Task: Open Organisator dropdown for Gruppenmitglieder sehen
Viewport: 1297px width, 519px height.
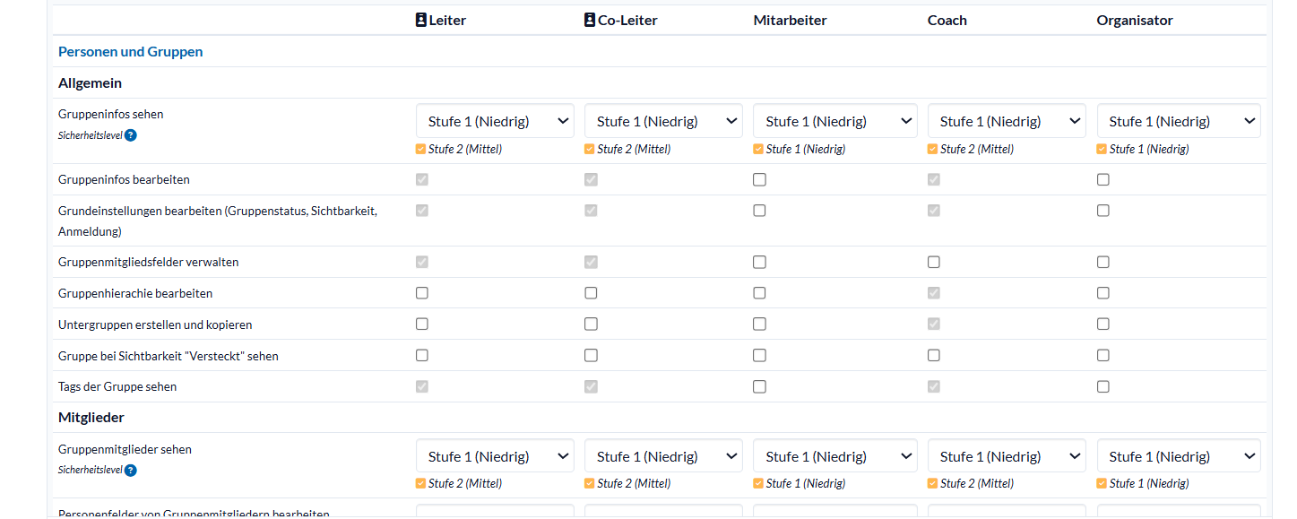Action: [1179, 456]
